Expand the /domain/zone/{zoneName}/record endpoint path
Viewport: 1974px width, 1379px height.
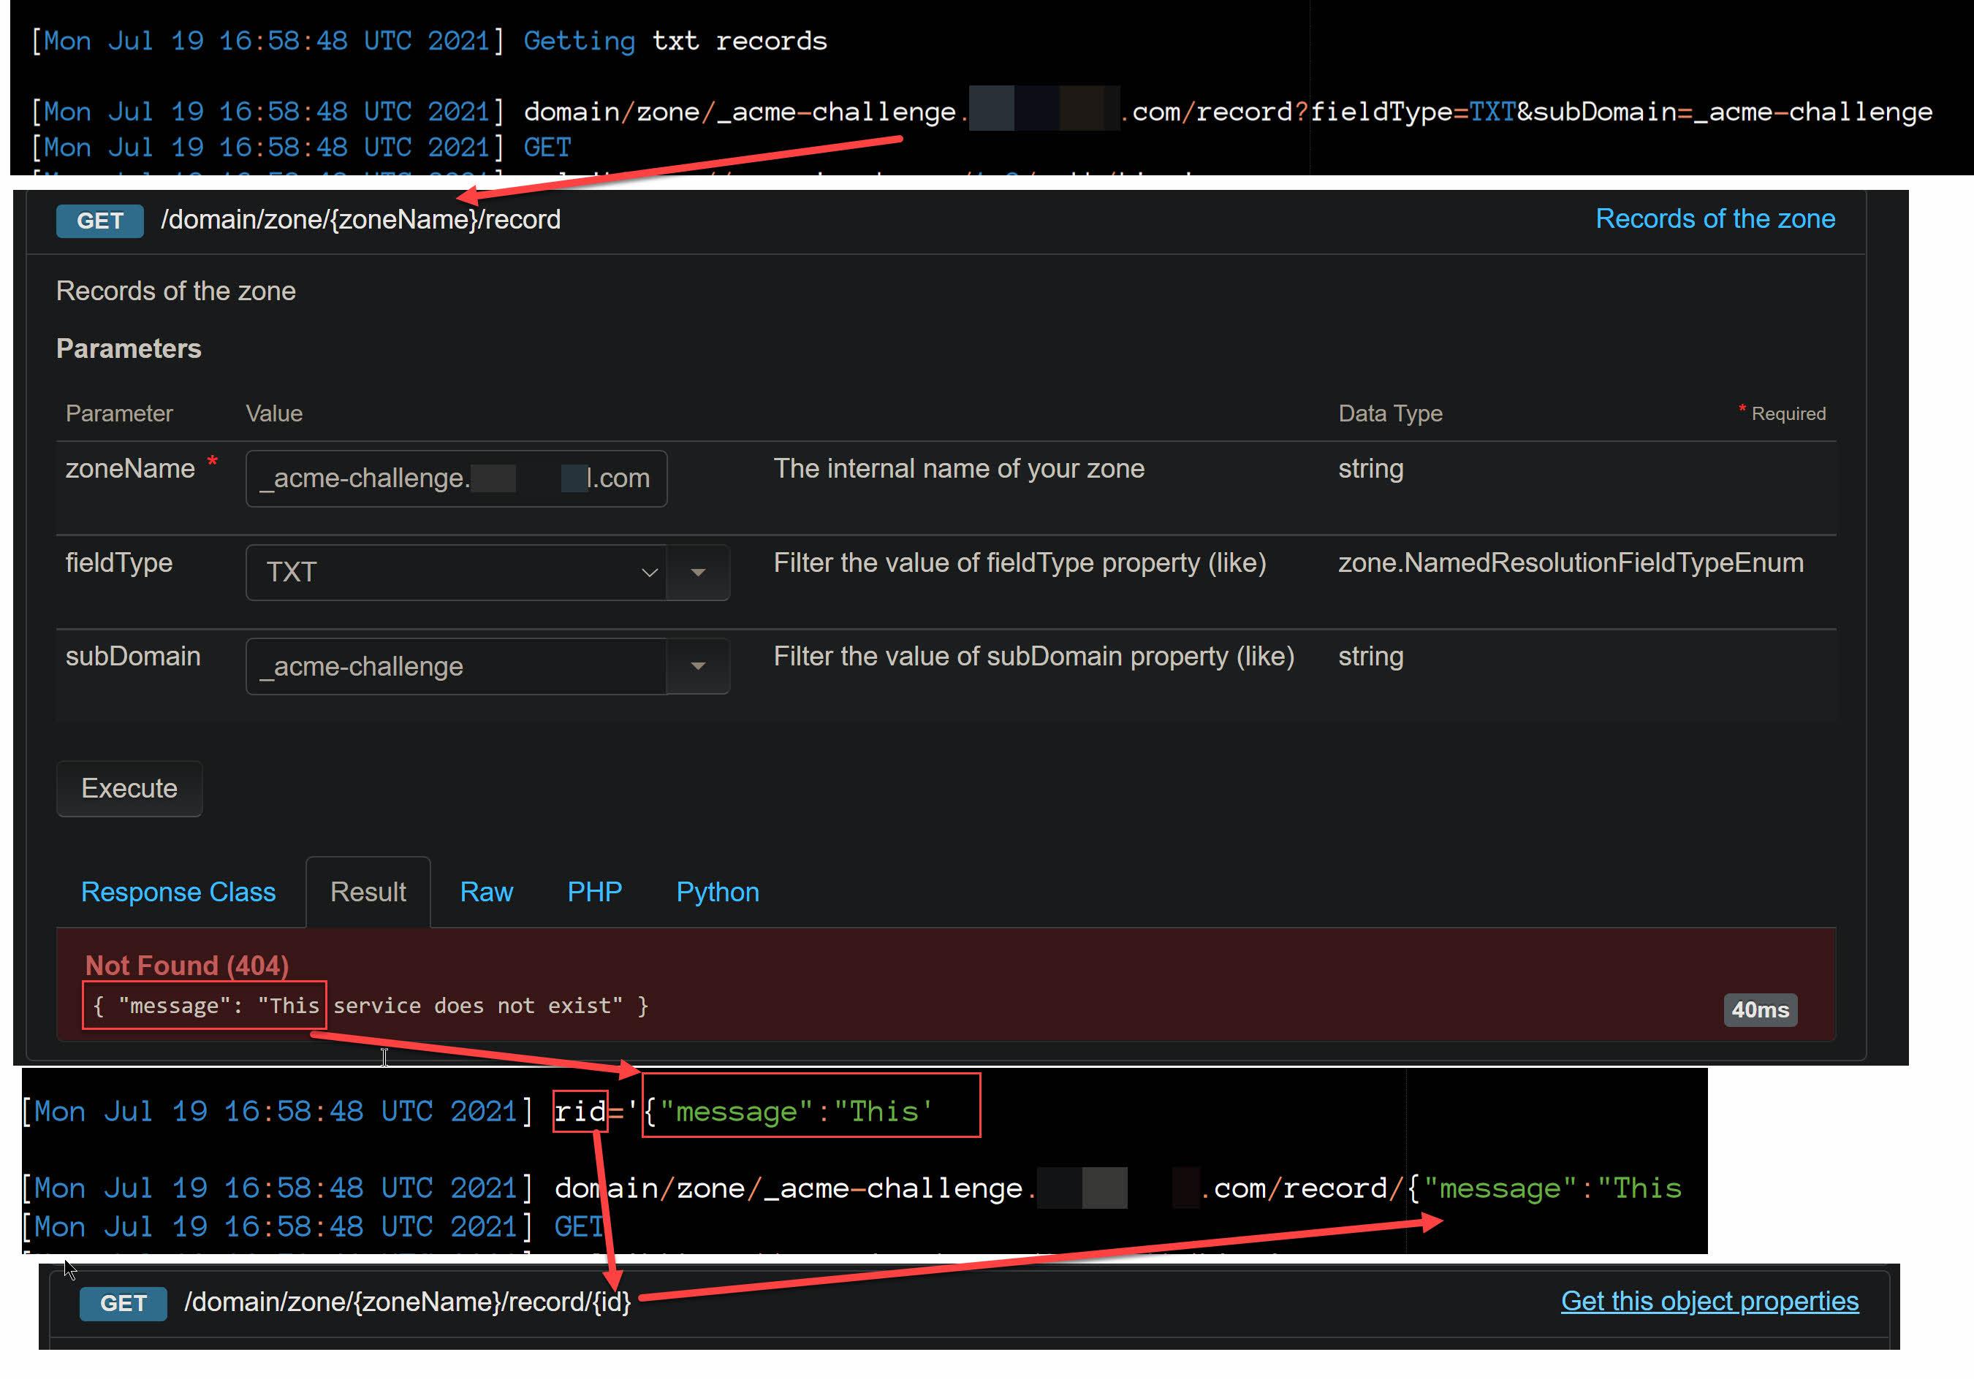360,220
